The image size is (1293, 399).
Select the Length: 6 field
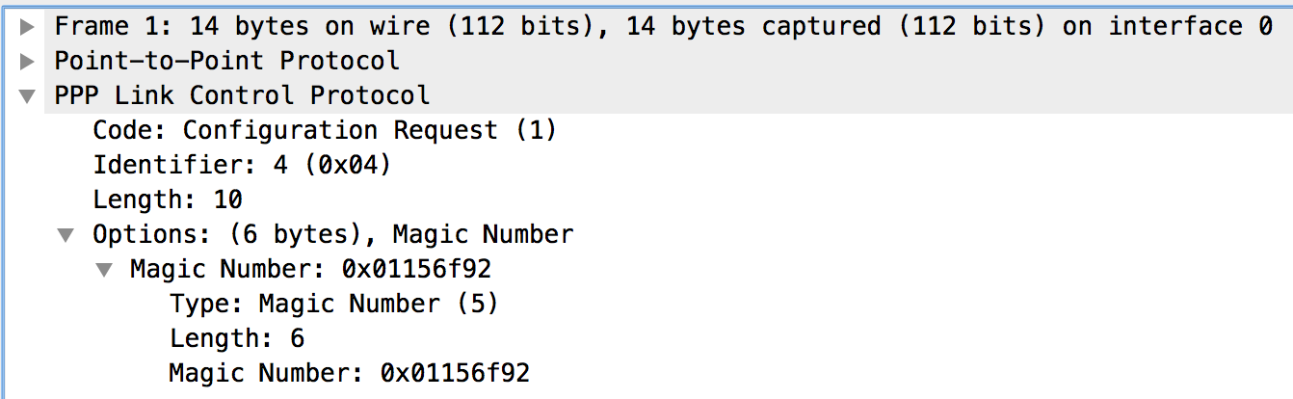(x=237, y=338)
